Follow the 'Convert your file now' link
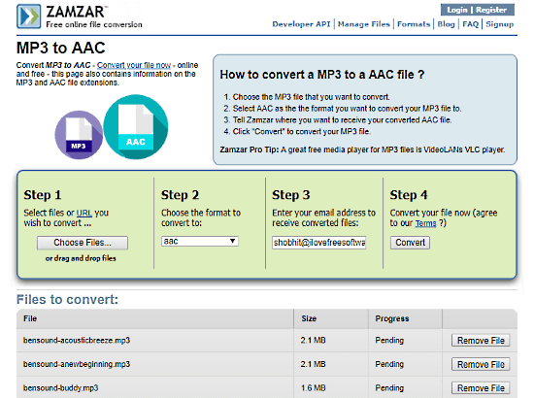Screen dimensions: 534x398 click(x=134, y=65)
